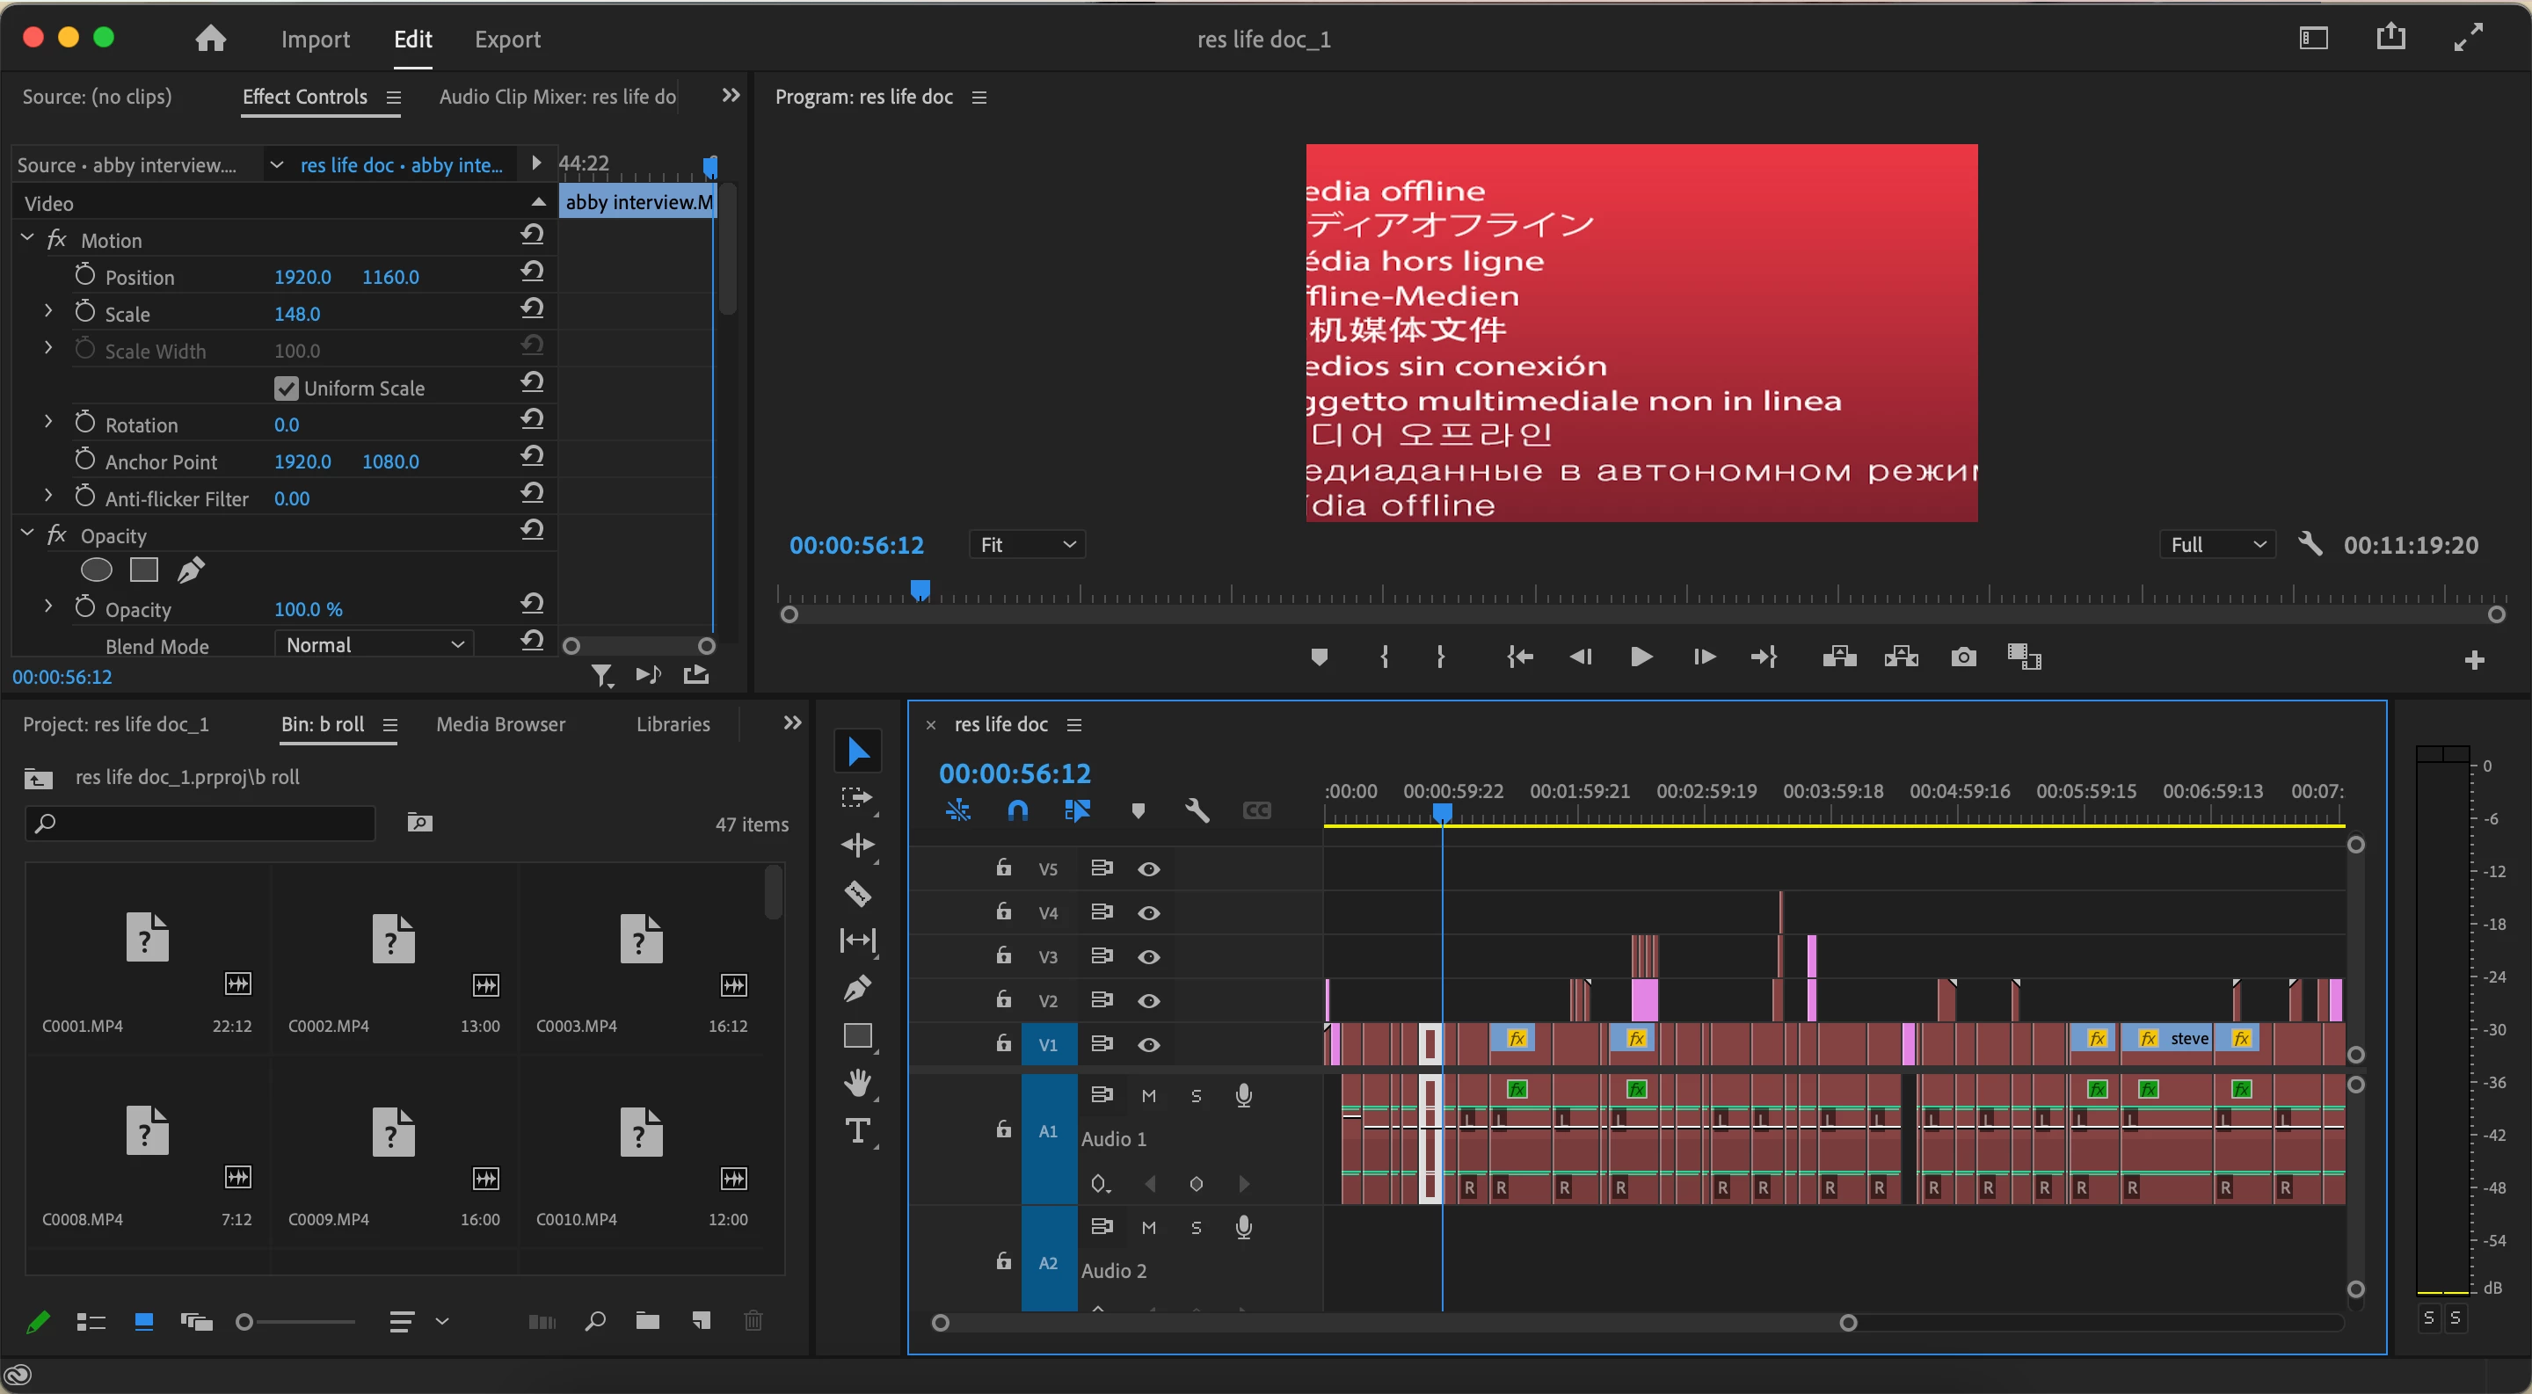The image size is (2532, 1394).
Task: Switch to the Export tab
Action: coord(507,40)
